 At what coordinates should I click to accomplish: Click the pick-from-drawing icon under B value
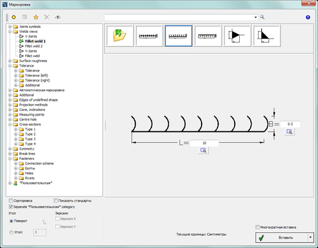289,131
